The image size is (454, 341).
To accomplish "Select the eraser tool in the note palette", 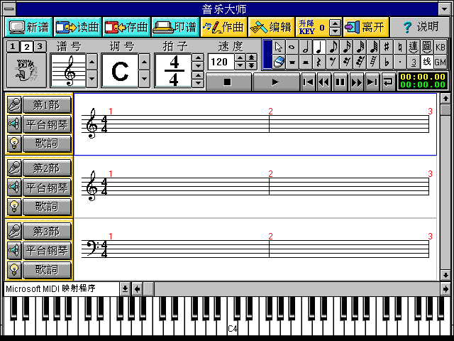I will [x=279, y=62].
